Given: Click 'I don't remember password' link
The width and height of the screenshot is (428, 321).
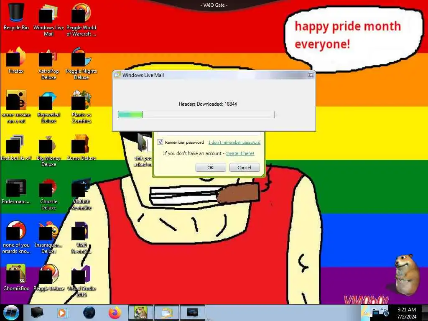Looking at the screenshot, I should coord(234,142).
